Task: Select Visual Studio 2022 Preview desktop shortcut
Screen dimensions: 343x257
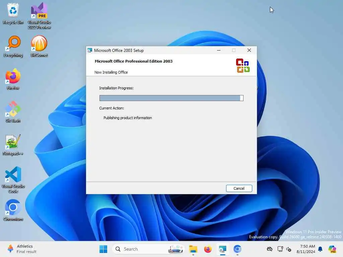Action: pos(39,16)
